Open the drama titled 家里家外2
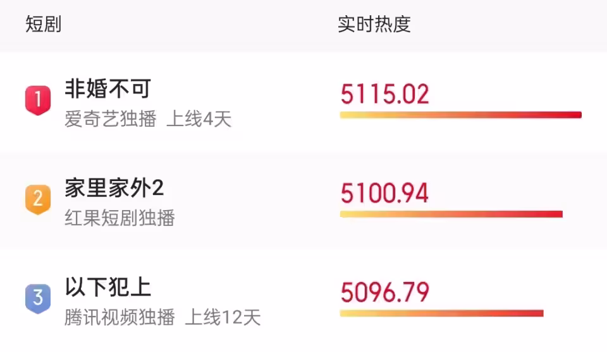Viewport: 607px width, 352px height. (x=114, y=187)
